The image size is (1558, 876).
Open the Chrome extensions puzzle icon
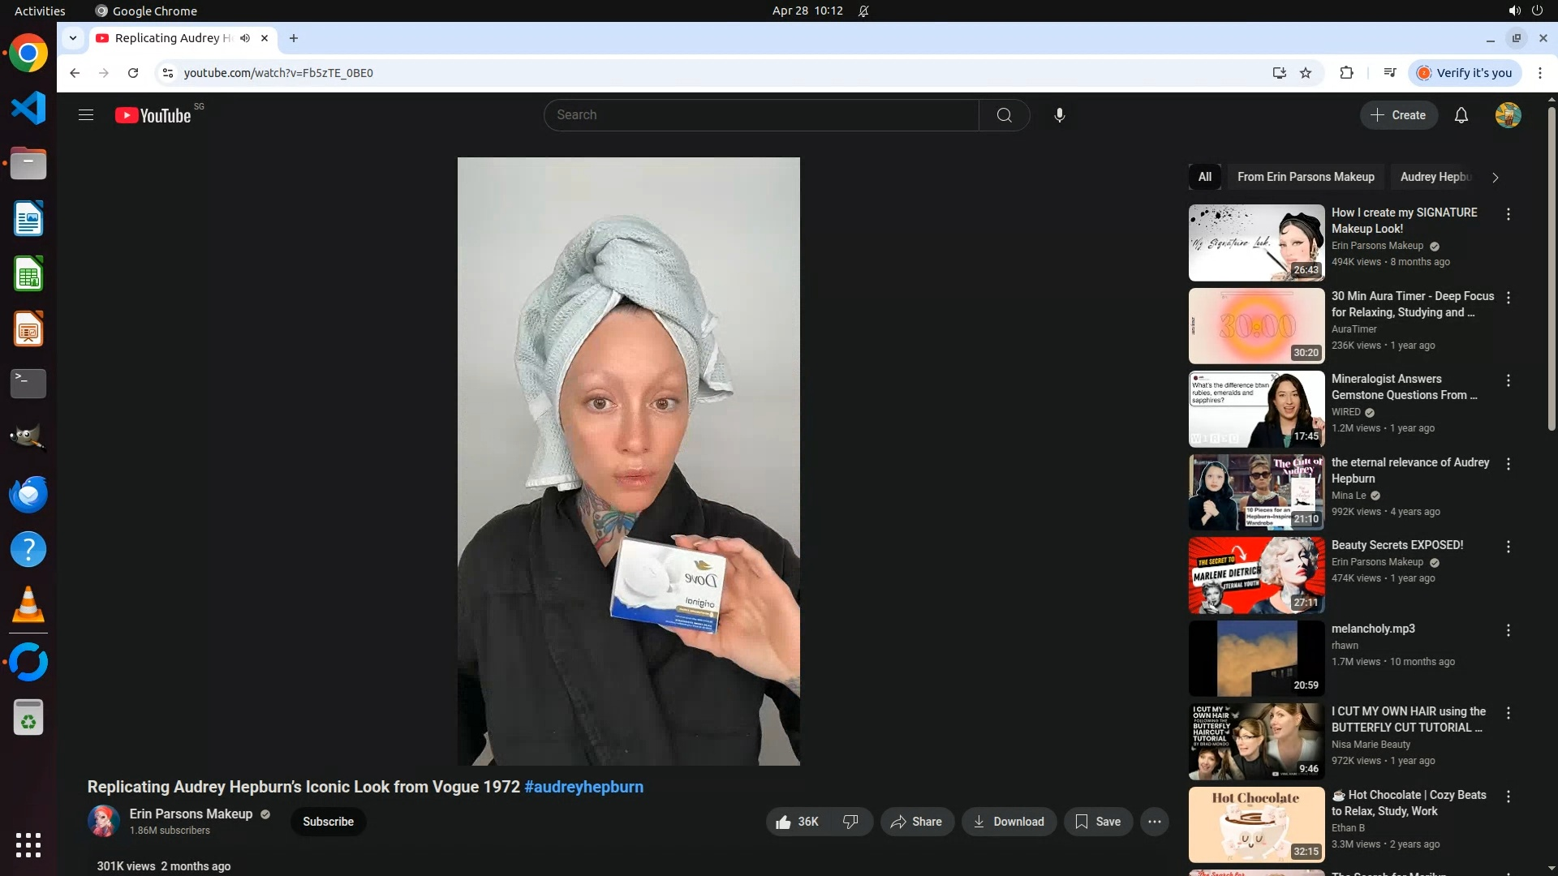pyautogui.click(x=1346, y=73)
